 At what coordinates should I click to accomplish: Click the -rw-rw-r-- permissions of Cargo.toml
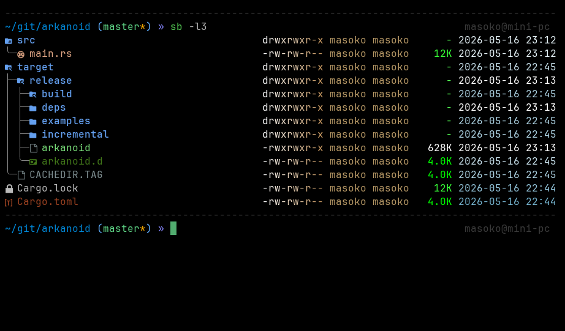pos(292,201)
